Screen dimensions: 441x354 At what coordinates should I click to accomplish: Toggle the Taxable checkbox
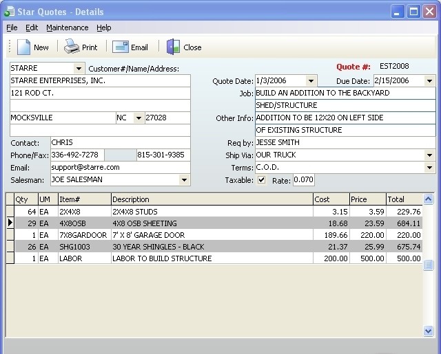click(261, 180)
